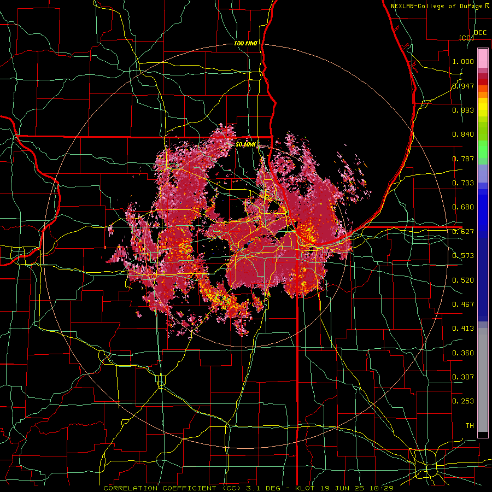Click the Correlation Coefficient KLOT caption at bottom
The width and height of the screenshot is (492, 492).
point(249,488)
